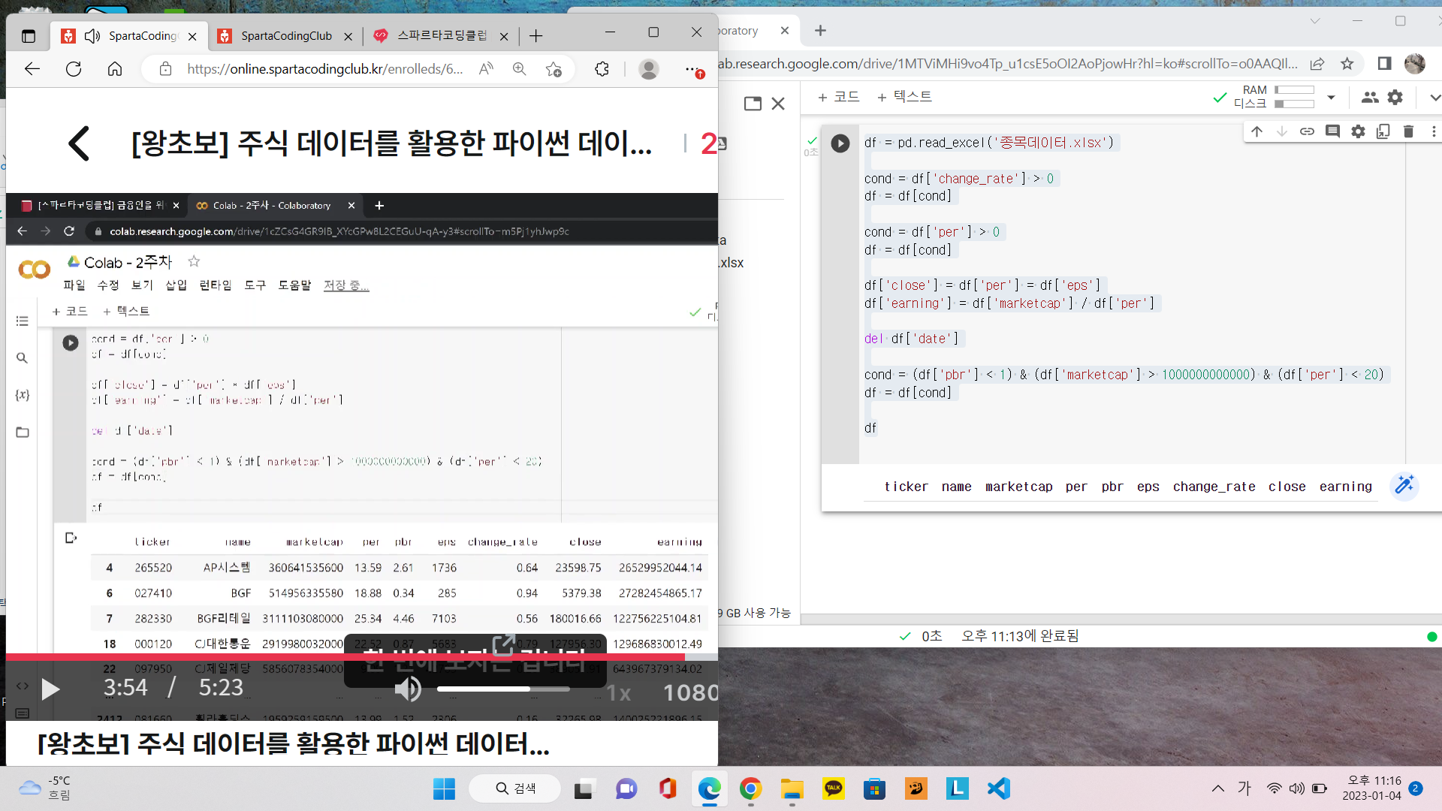Switch to 스파르타코딩클럽 tab
The width and height of the screenshot is (1442, 811).
point(442,36)
